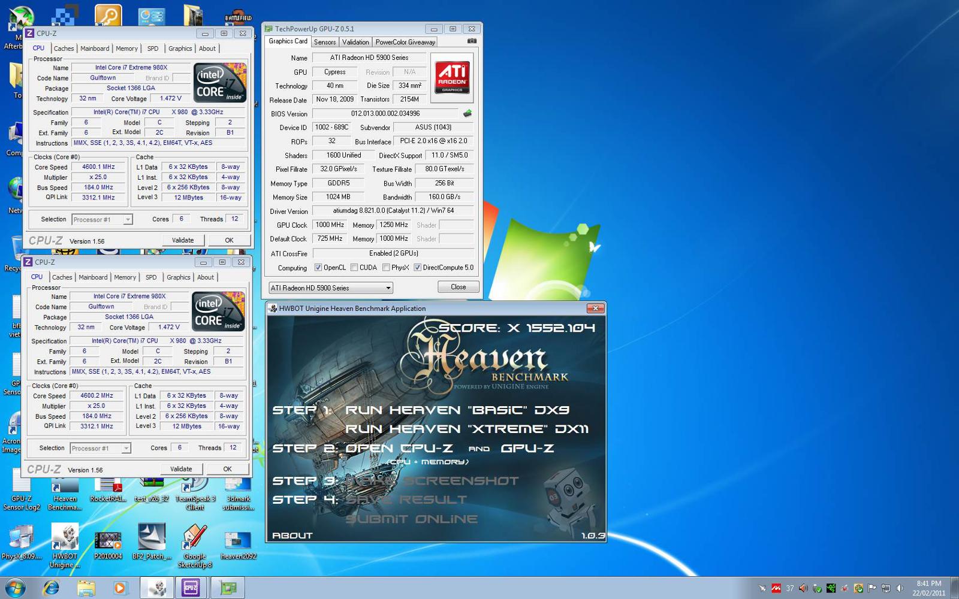The image size is (959, 599).
Task: Click OPEN CPU-Z in Heaven app
Action: (x=399, y=448)
